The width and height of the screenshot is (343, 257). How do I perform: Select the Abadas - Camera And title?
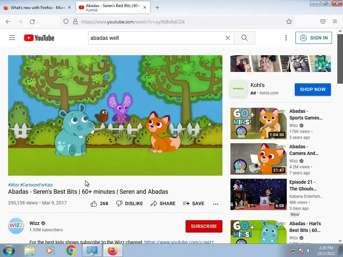point(304,150)
